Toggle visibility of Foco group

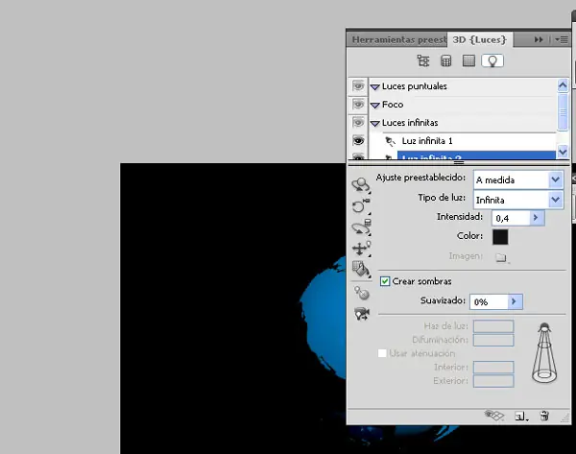pyautogui.click(x=358, y=105)
